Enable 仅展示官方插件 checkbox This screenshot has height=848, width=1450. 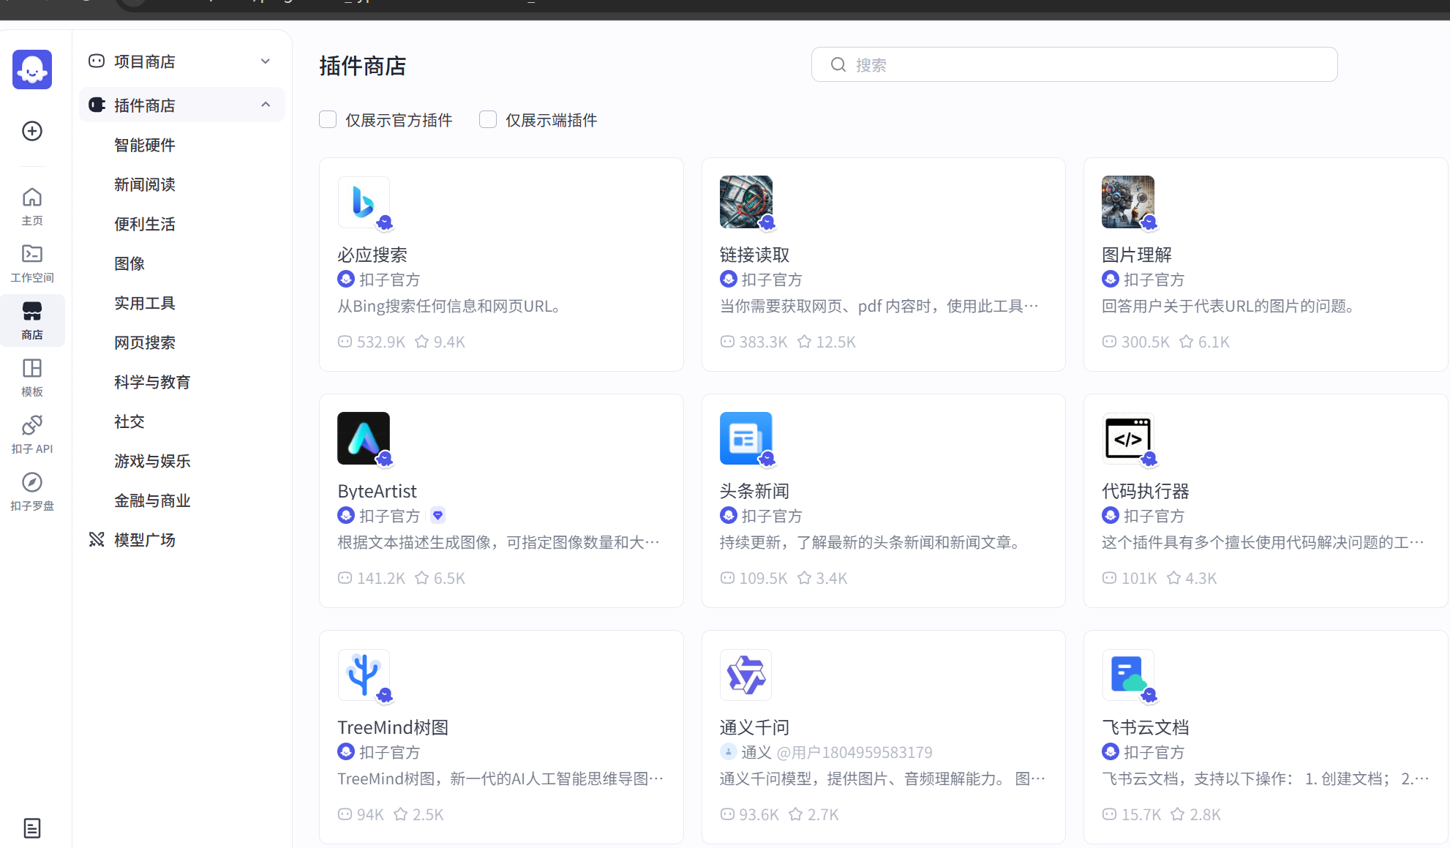tap(328, 119)
